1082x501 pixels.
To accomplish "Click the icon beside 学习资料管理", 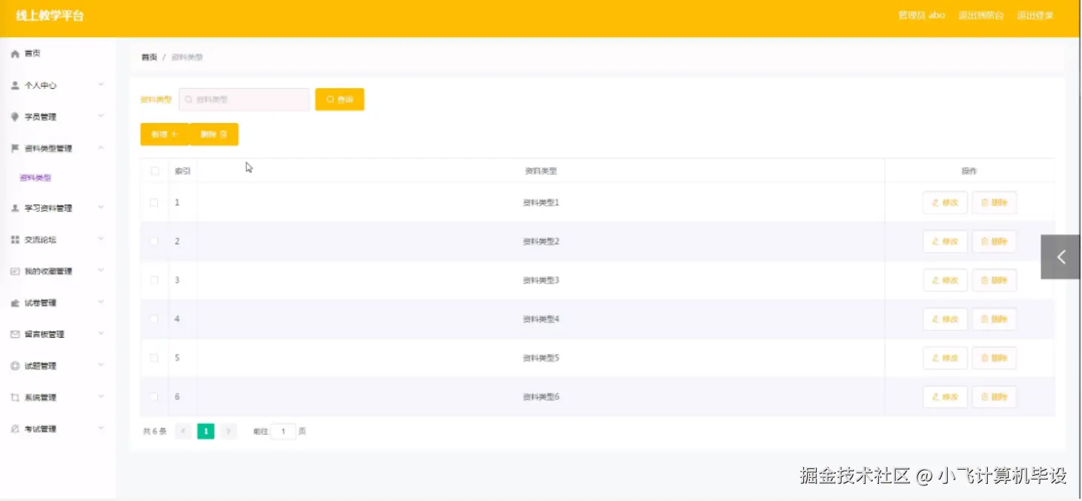I will (15, 208).
